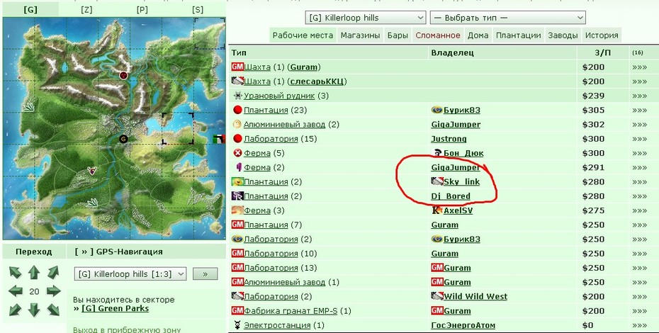
Task: Click the eye icon beside Лаборатория (2) $250
Action: pos(237,239)
